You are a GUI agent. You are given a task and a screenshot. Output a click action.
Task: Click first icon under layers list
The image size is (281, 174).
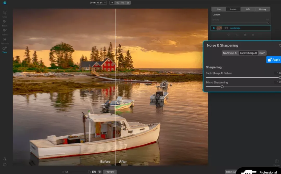229,35
